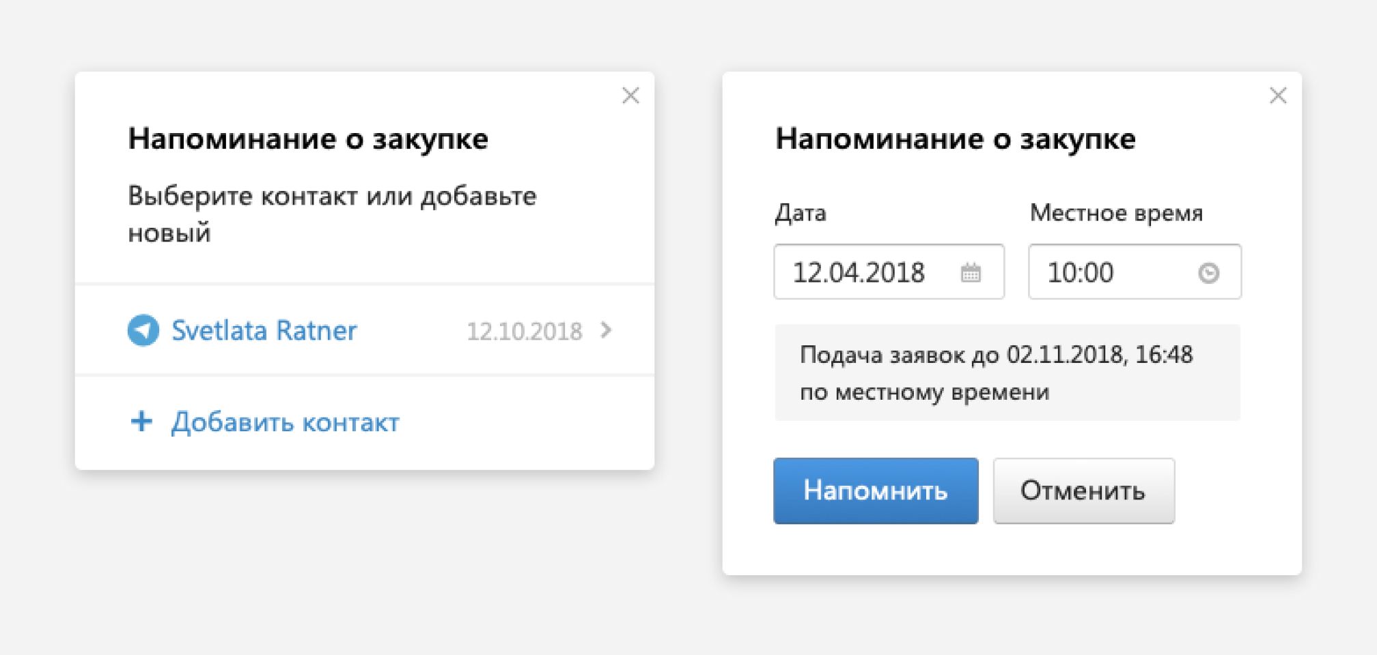The height and width of the screenshot is (655, 1377).
Task: Click the "Дата" field label
Action: click(x=801, y=213)
